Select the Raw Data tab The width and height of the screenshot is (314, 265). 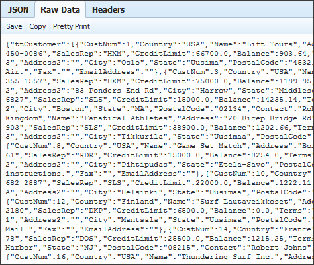60,10
